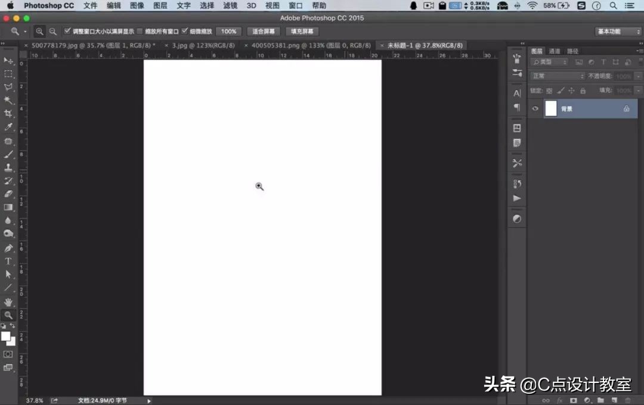Select the Eyedropper tool

pyautogui.click(x=8, y=127)
